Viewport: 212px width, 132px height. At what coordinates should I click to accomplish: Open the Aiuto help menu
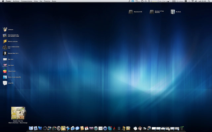coord(54,1)
